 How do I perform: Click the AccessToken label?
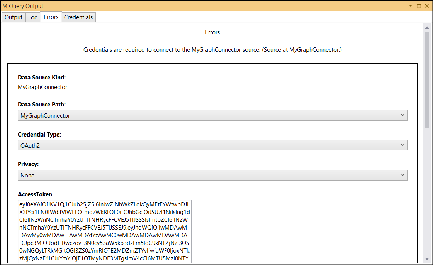[35, 194]
